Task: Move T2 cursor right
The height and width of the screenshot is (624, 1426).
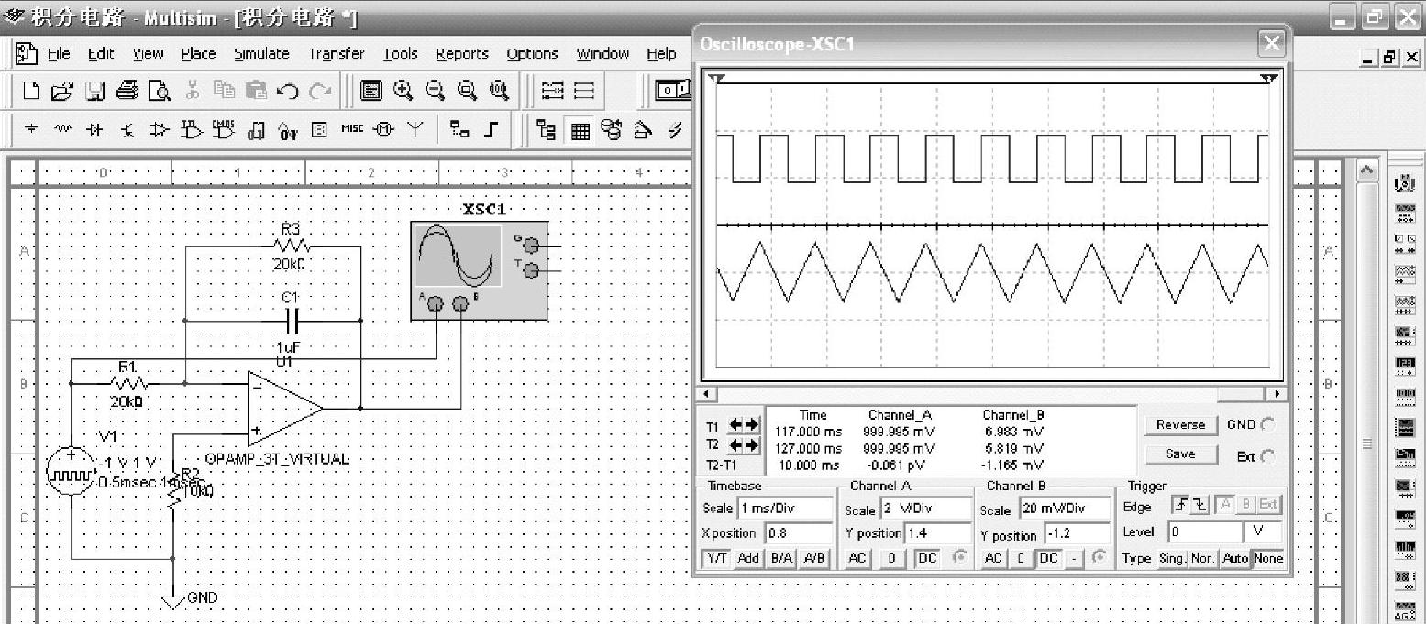Action: pyautogui.click(x=752, y=445)
